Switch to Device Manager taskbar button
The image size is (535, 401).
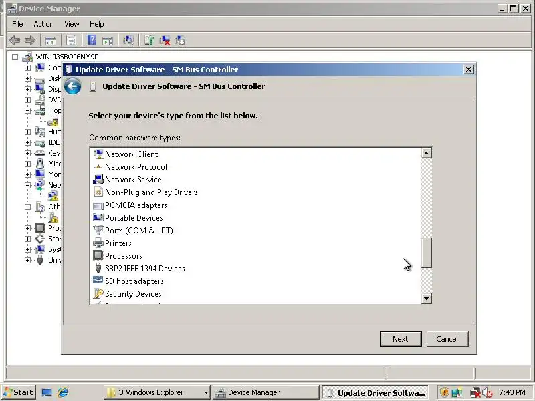click(x=265, y=392)
